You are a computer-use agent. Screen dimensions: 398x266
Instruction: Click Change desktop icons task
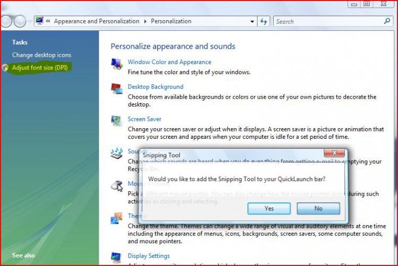click(x=41, y=55)
